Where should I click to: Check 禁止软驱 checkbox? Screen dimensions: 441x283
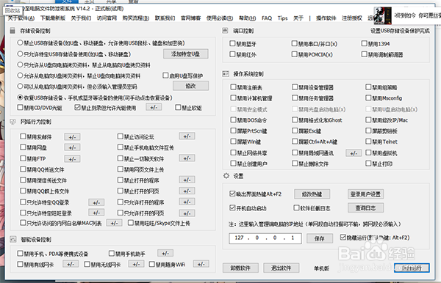(x=178, y=108)
